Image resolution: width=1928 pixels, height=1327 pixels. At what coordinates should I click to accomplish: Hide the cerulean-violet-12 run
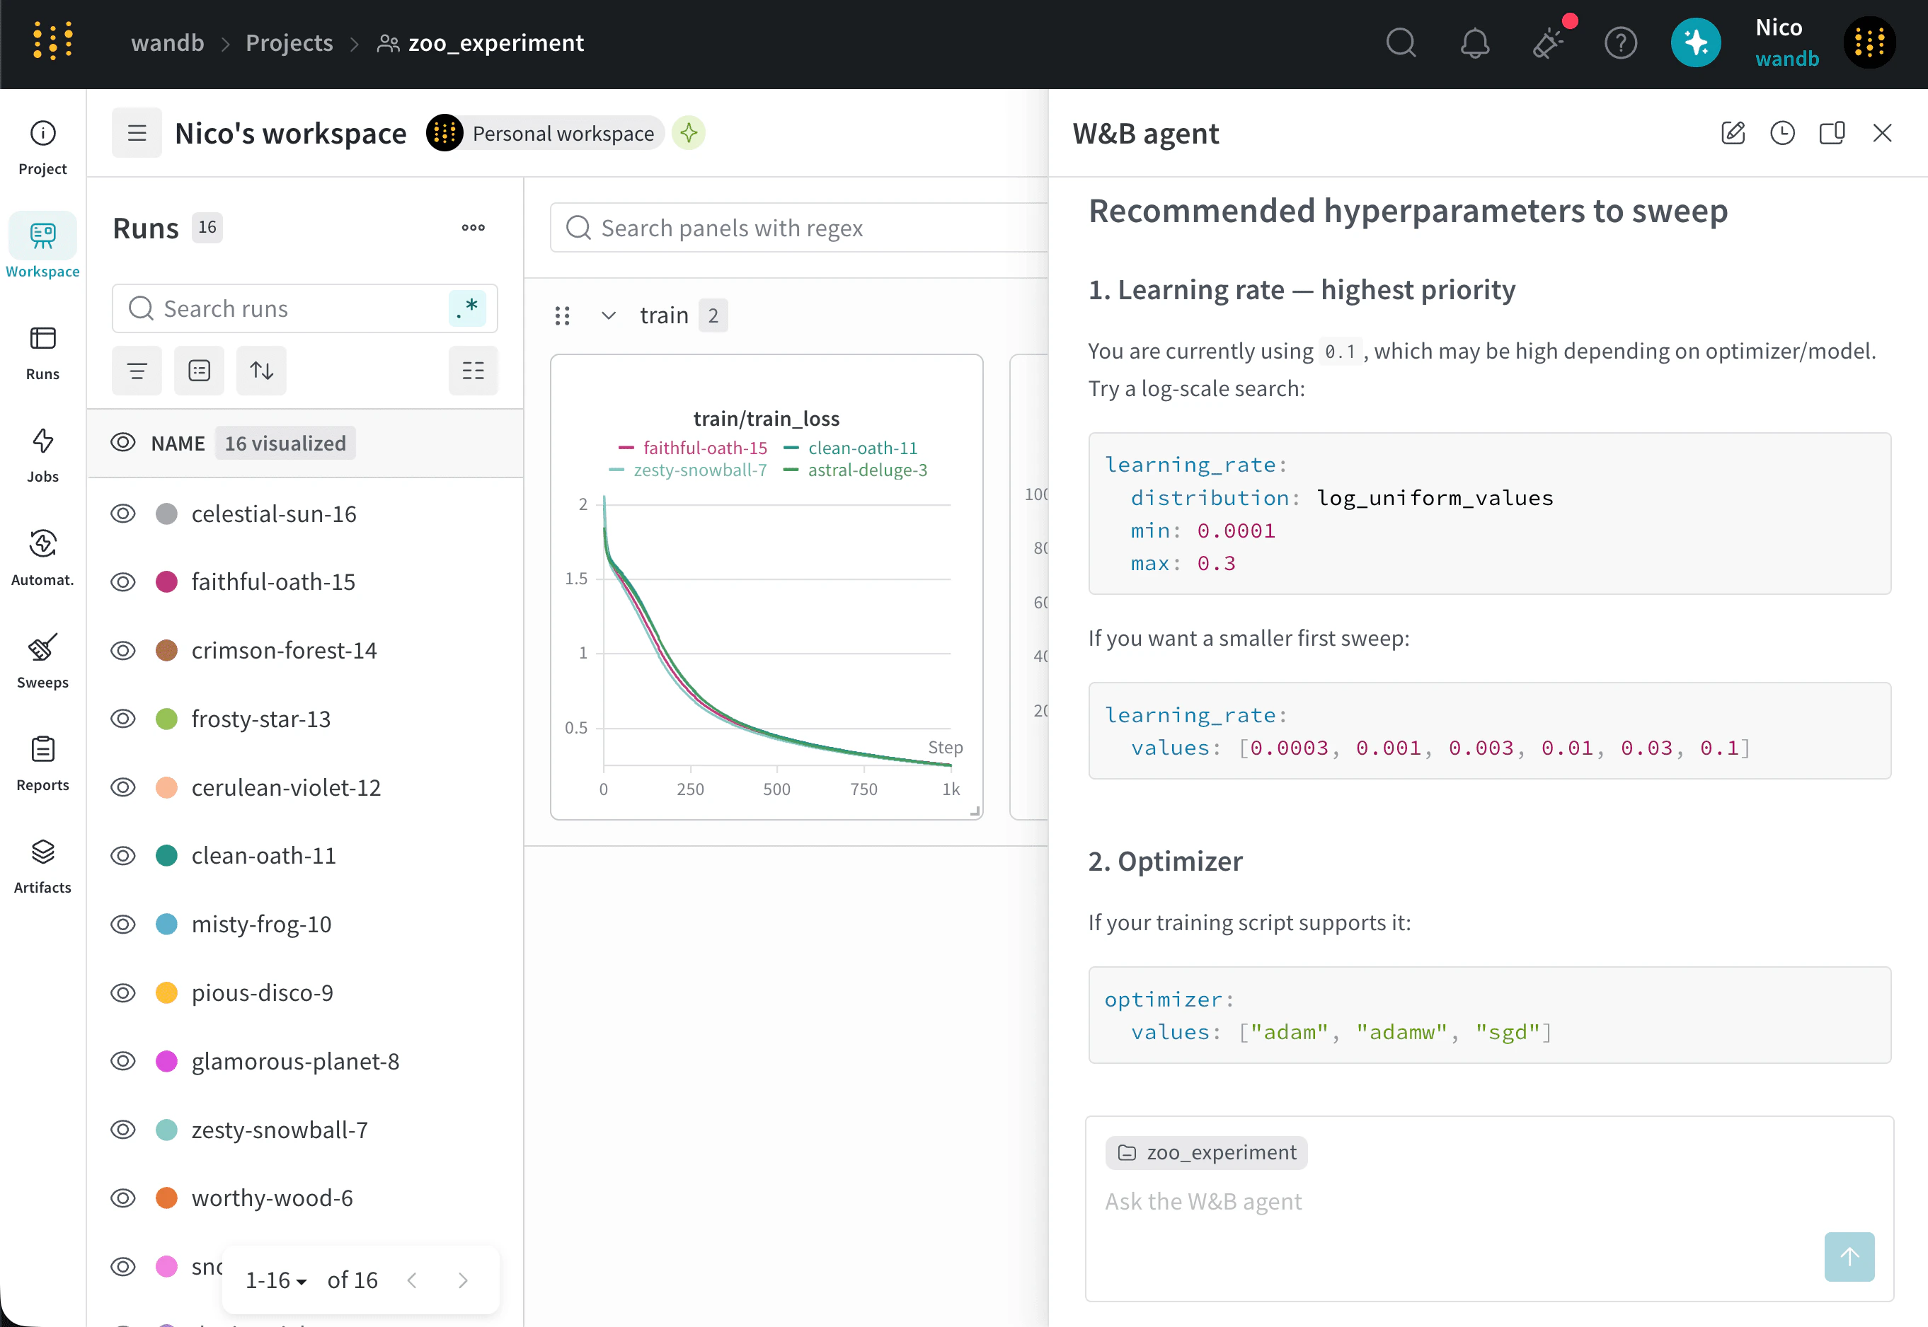point(123,787)
